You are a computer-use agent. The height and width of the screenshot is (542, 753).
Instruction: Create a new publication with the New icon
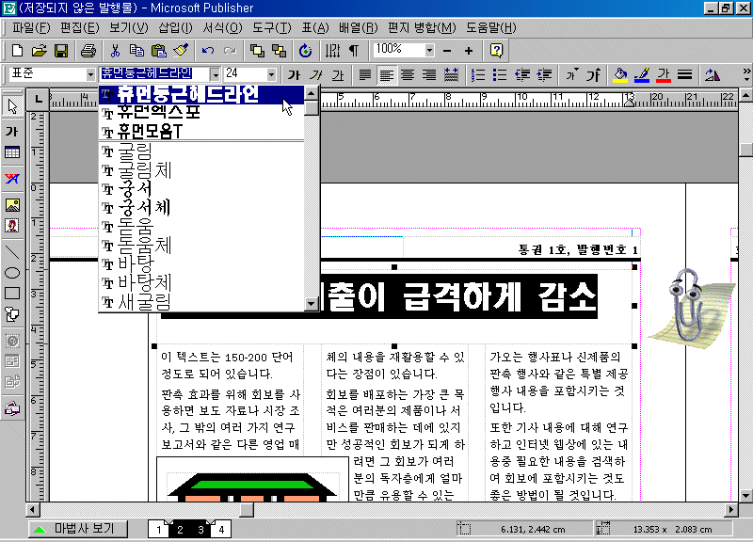[x=17, y=51]
